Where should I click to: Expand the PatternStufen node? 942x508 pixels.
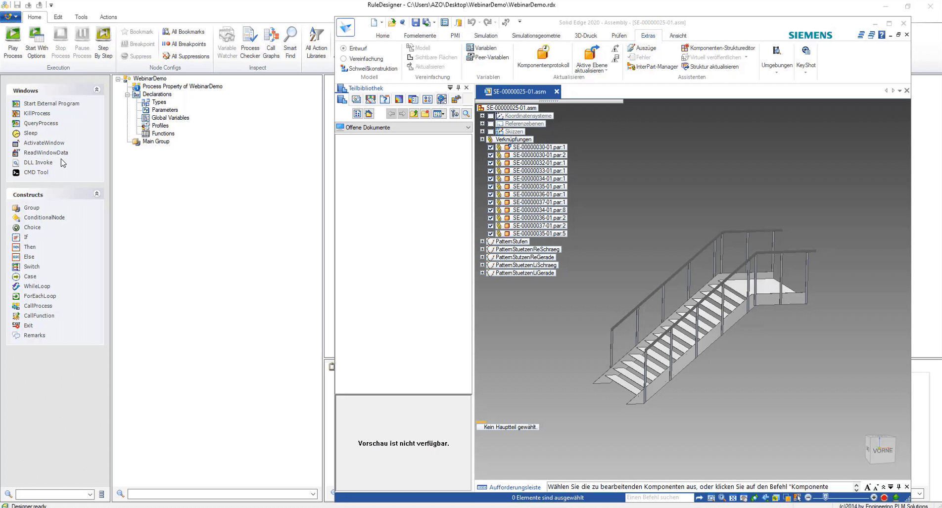(482, 241)
